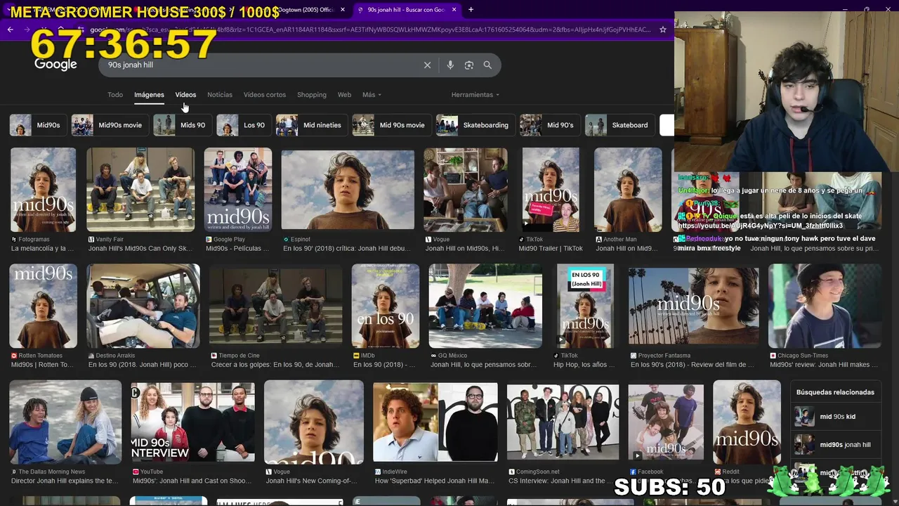Screen dimensions: 899x506
Task: Open the Tiempo de Cine image
Action: (x=276, y=306)
